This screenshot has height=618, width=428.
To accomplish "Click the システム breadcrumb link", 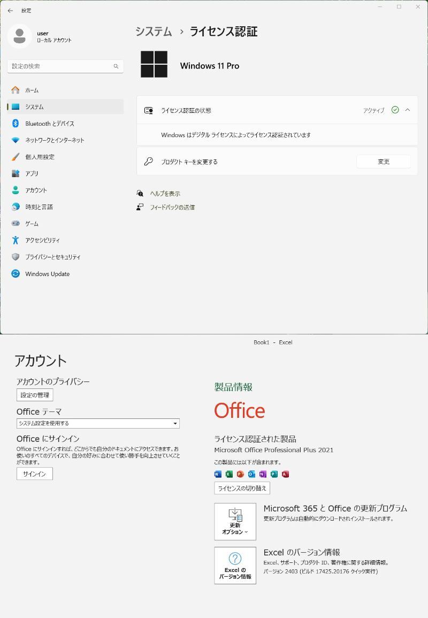I will point(154,32).
